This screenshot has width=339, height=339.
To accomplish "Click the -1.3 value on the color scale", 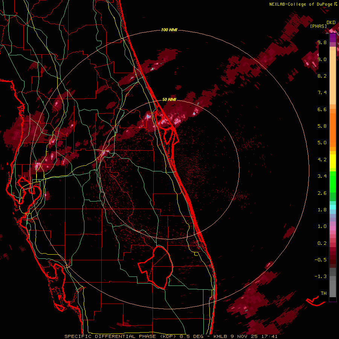I will coord(321,276).
